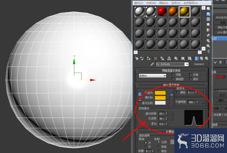Click the 车削 modifier button
The image size is (227, 153).
tap(220, 22)
